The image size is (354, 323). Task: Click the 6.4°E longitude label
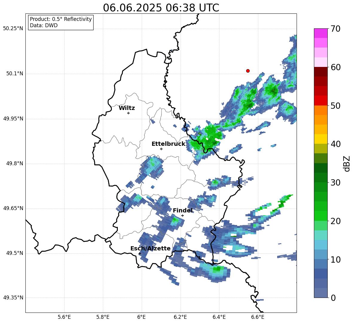tap(219, 317)
